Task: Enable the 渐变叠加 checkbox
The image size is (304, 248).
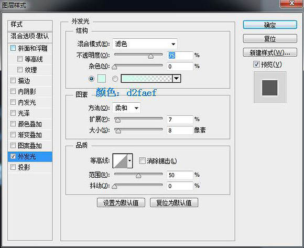Action: point(13,135)
